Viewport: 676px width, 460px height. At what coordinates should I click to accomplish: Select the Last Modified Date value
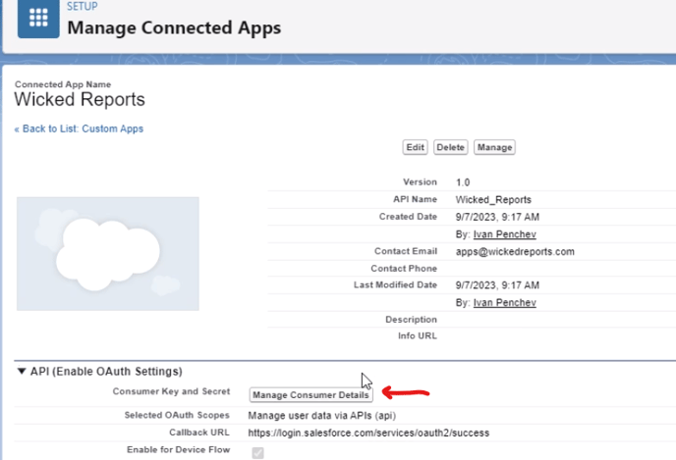[x=497, y=285]
